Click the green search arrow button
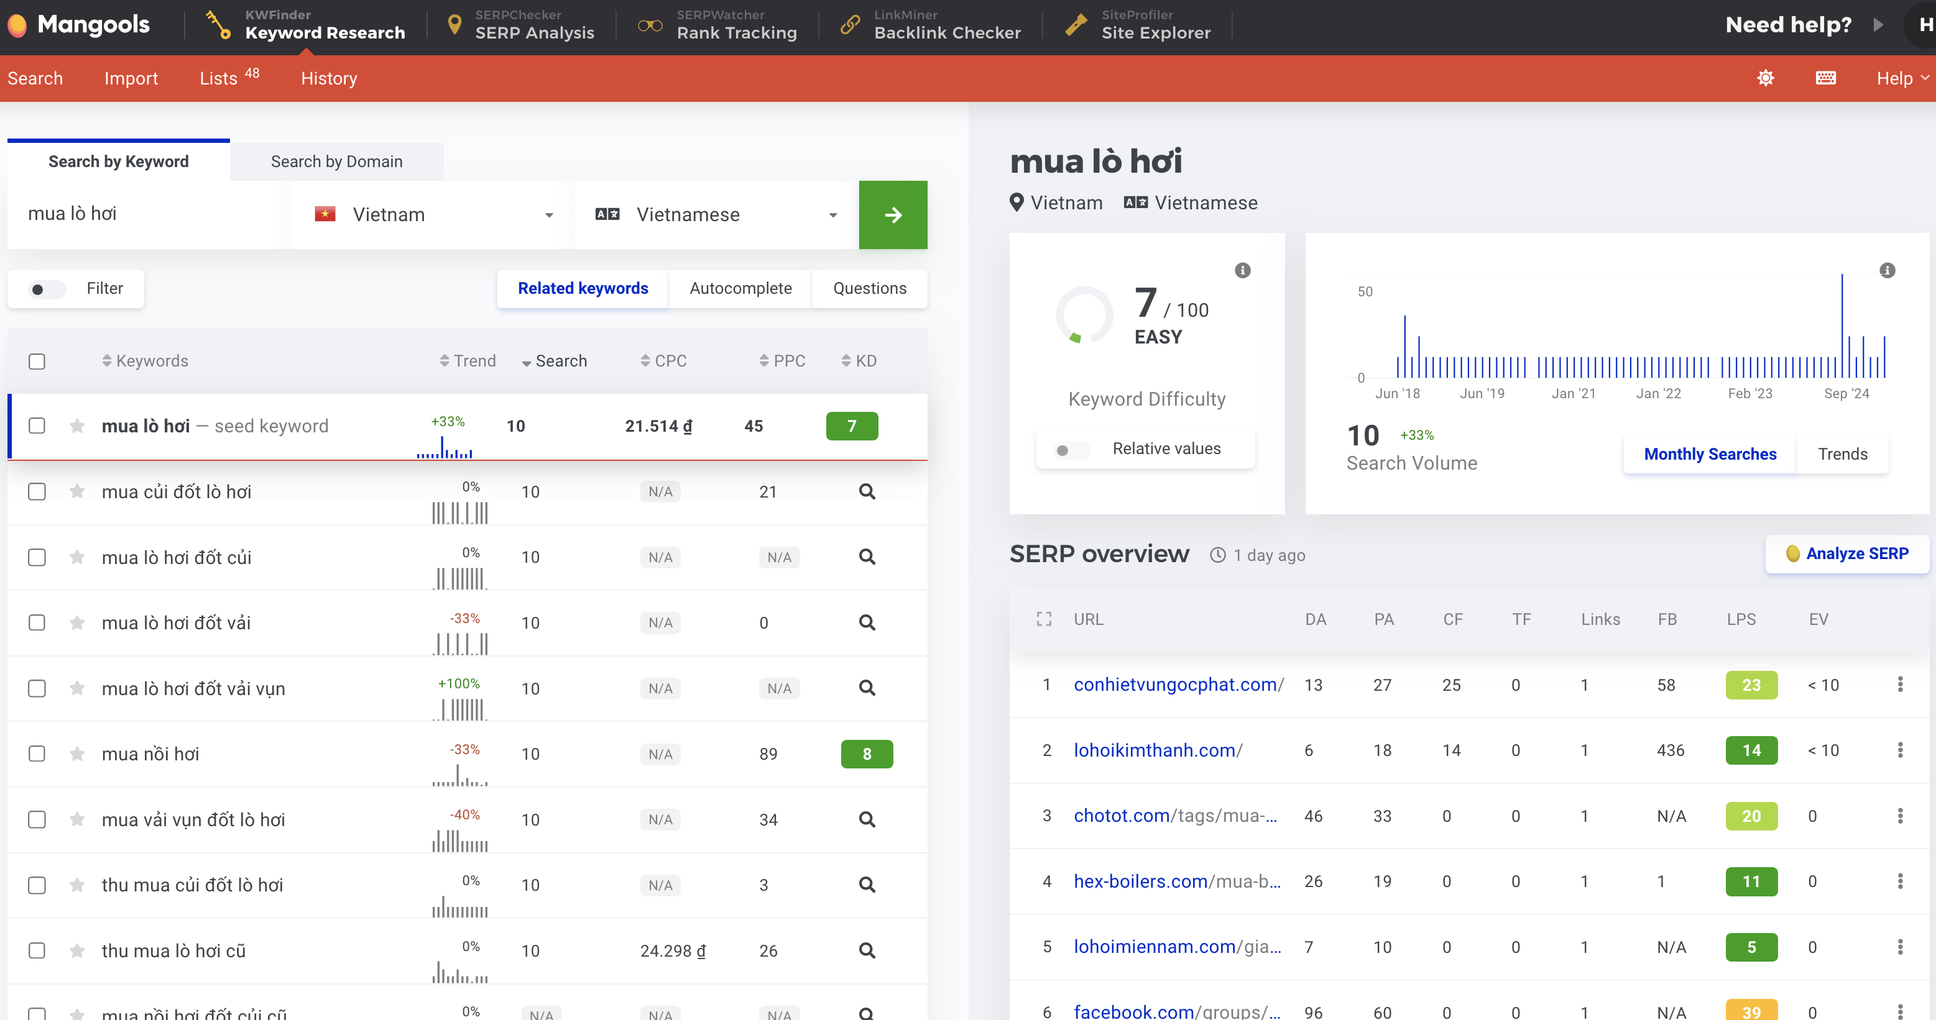1936x1020 pixels. 893,215
